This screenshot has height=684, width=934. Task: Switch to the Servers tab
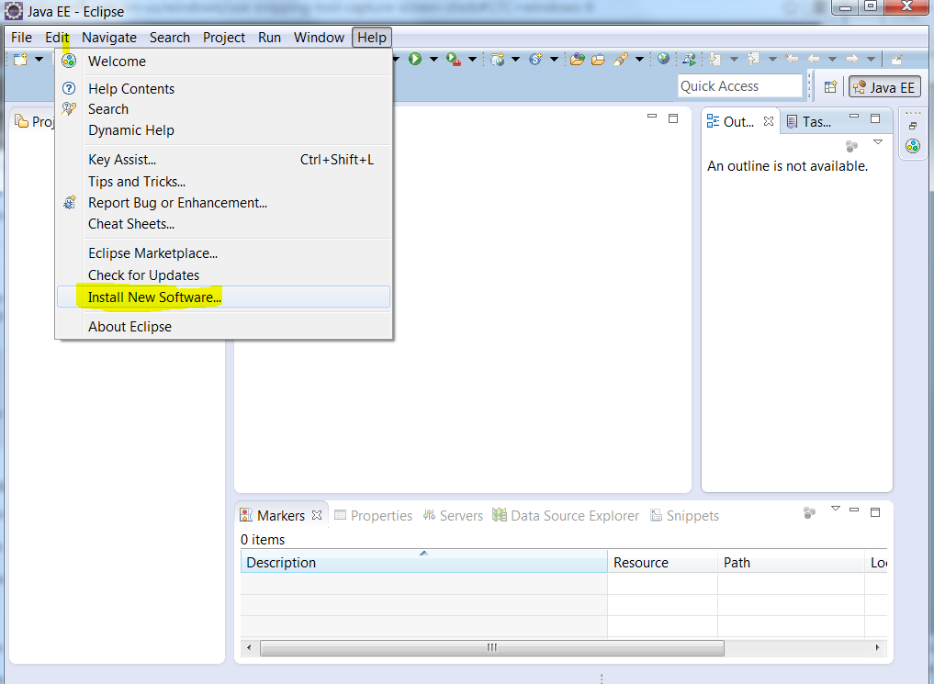coord(453,516)
